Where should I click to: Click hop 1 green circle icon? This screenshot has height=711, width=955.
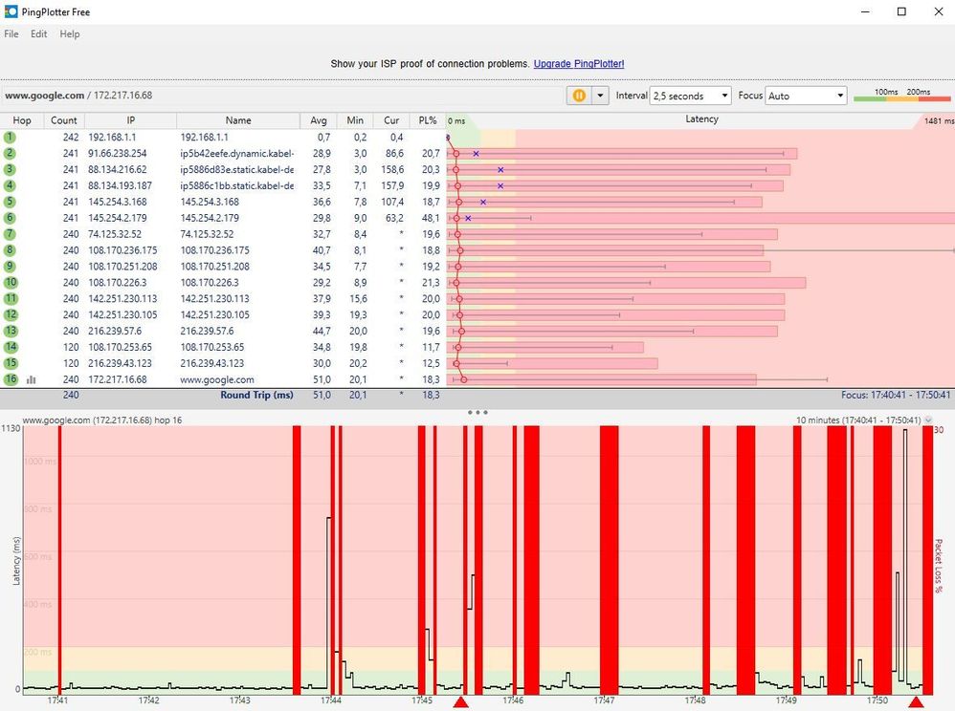(10, 138)
